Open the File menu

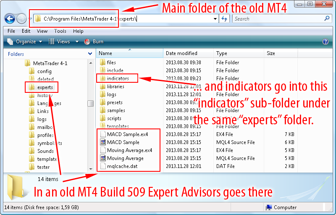coord(11,31)
